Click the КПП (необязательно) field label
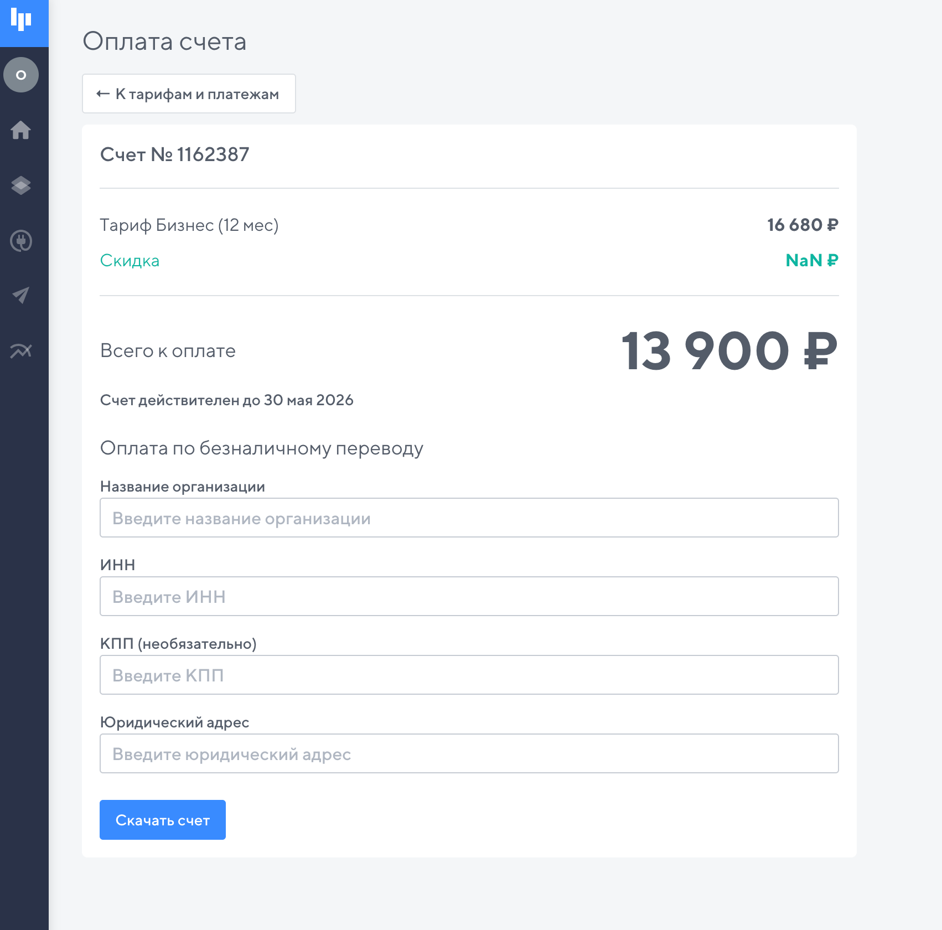This screenshot has width=942, height=930. [x=178, y=644]
